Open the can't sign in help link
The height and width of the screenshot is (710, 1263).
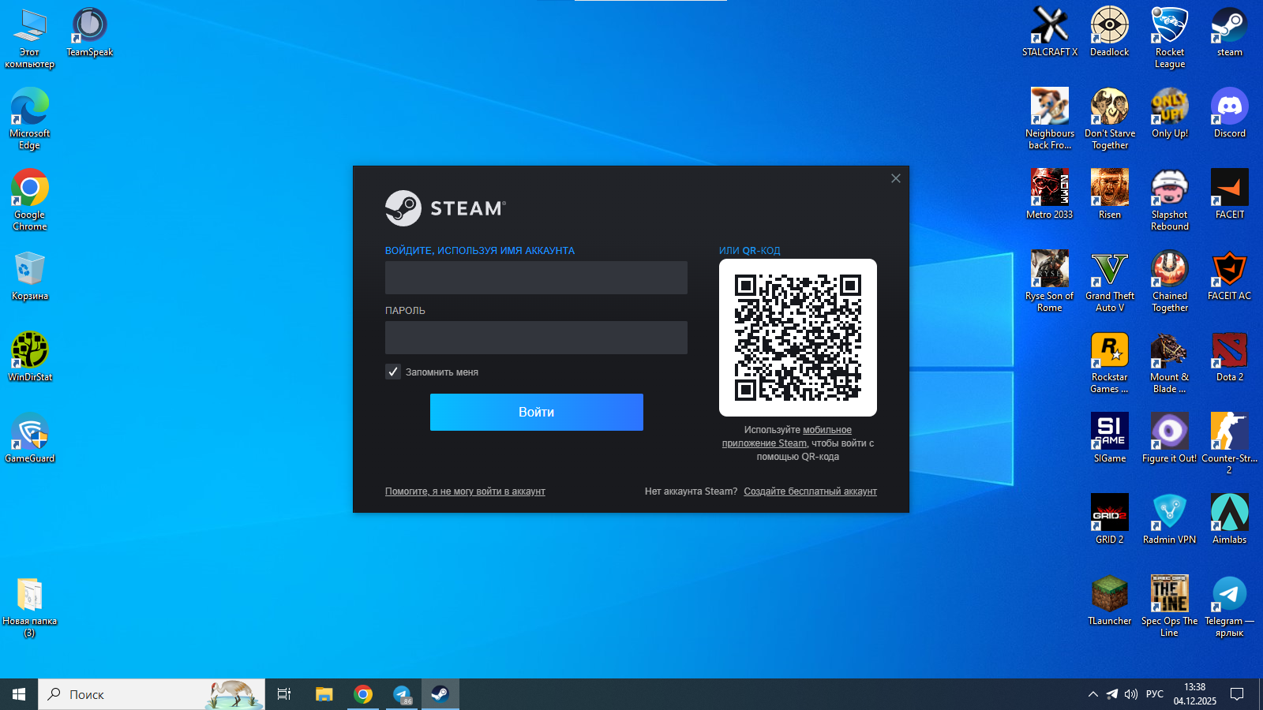(465, 491)
